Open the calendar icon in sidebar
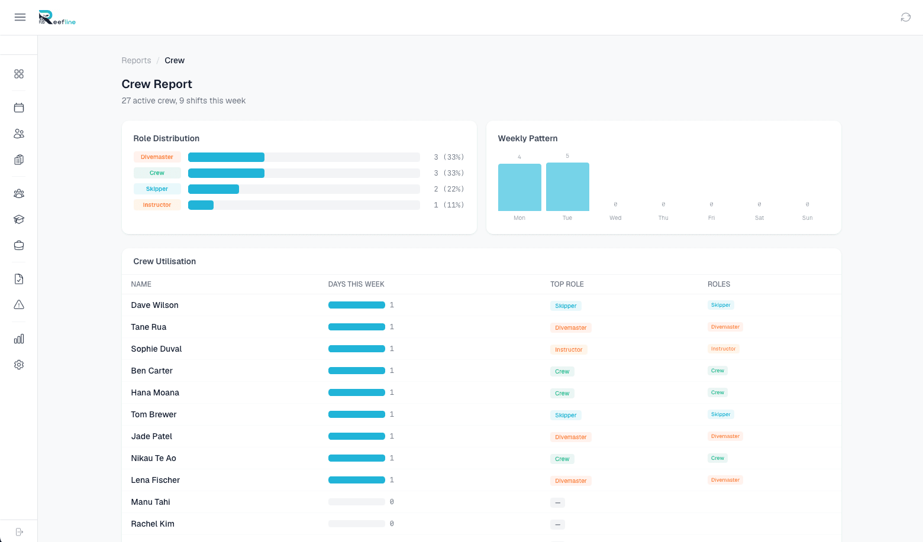 click(19, 108)
